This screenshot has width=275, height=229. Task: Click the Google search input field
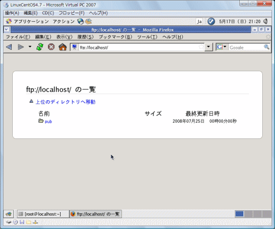(x=246, y=47)
